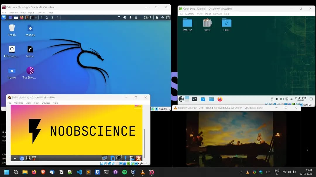Open snakerun folder on Suse desktop
The width and height of the screenshot is (316, 177).
(187, 24)
